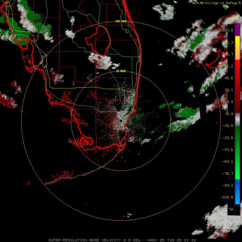Click the -32.0 scale value
The height and width of the screenshot is (242, 242).
click(x=228, y=138)
